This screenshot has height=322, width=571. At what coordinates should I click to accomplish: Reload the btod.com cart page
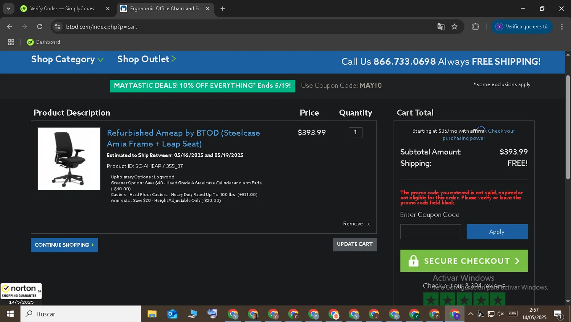tap(40, 27)
